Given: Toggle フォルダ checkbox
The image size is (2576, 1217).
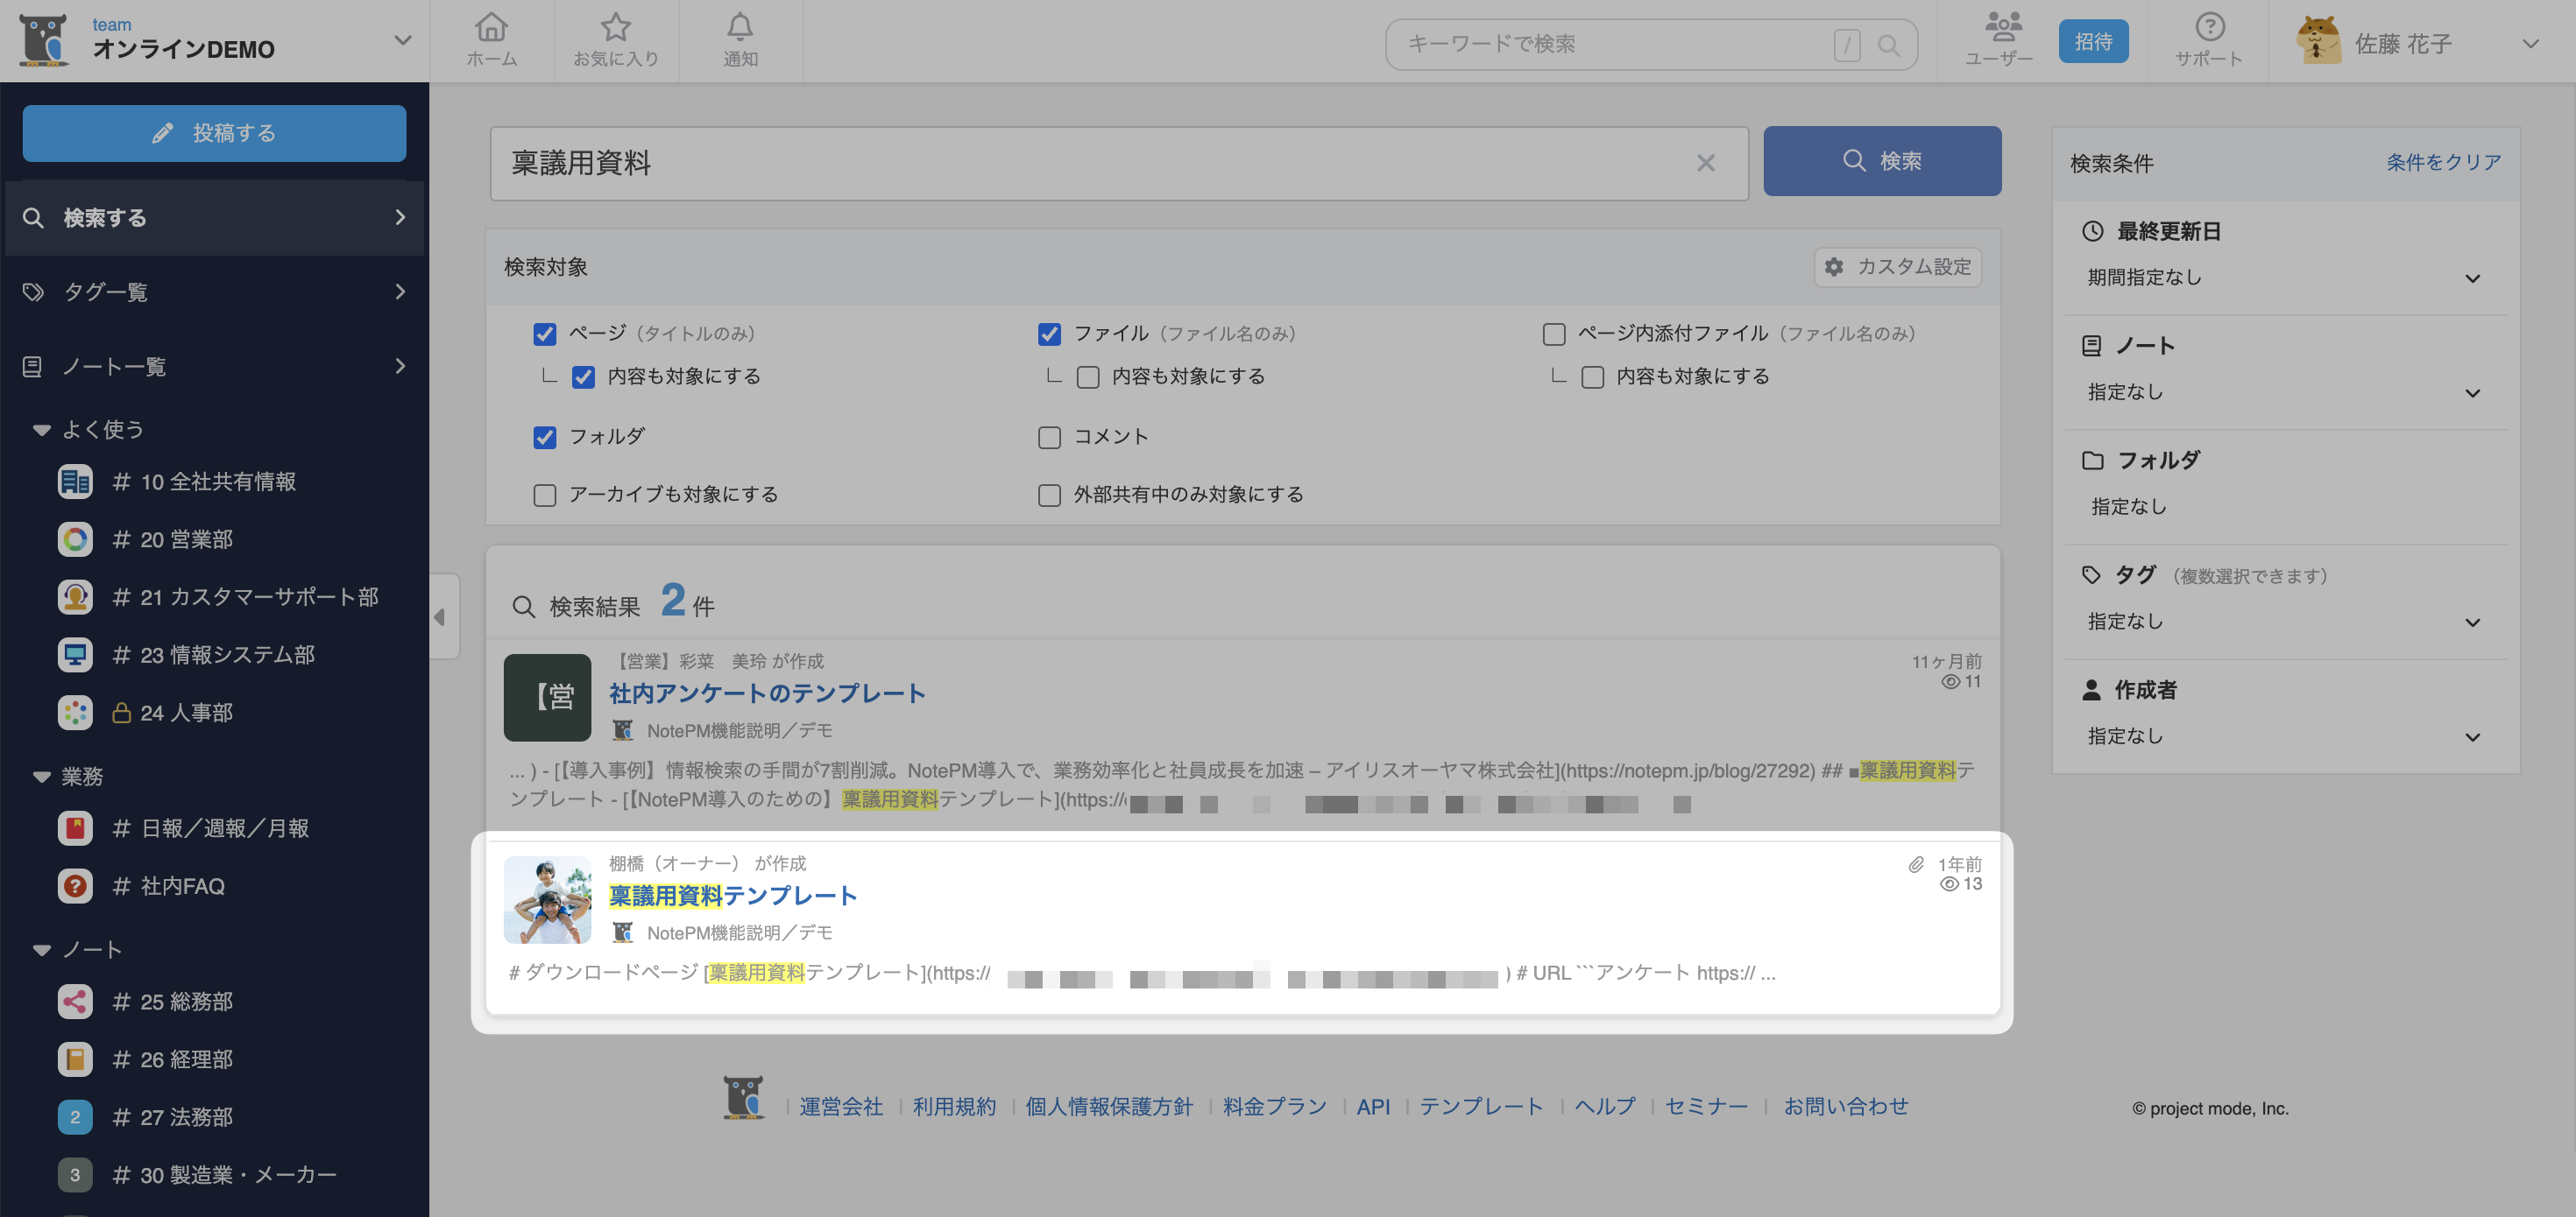Looking at the screenshot, I should point(544,438).
